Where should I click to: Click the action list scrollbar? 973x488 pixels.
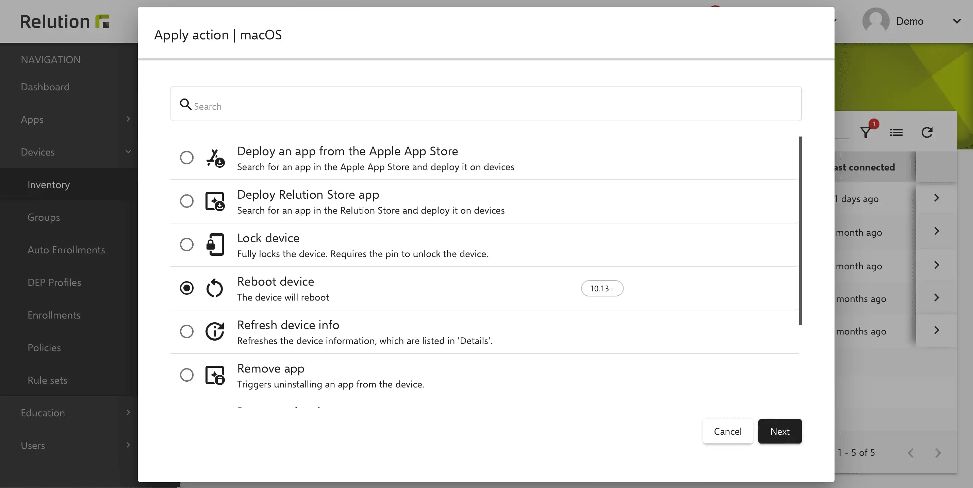coord(800,231)
